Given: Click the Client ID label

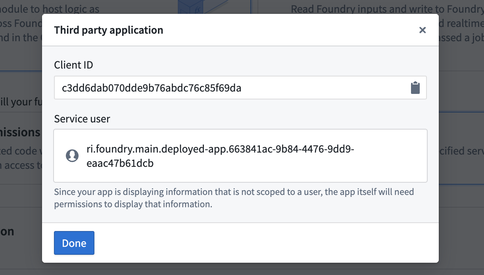Looking at the screenshot, I should tap(73, 65).
